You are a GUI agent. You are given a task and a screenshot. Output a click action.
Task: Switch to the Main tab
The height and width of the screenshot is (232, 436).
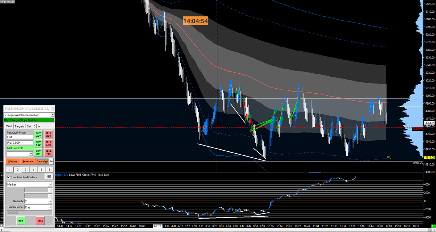9,126
